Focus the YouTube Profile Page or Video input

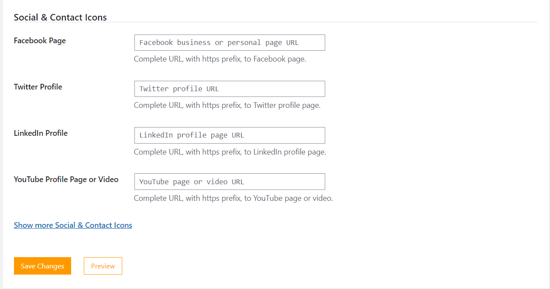coord(229,181)
